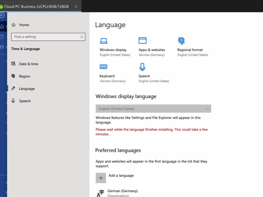263x197 pixels.
Task: Click the Speech label in Language overview
Action: tap(144, 76)
